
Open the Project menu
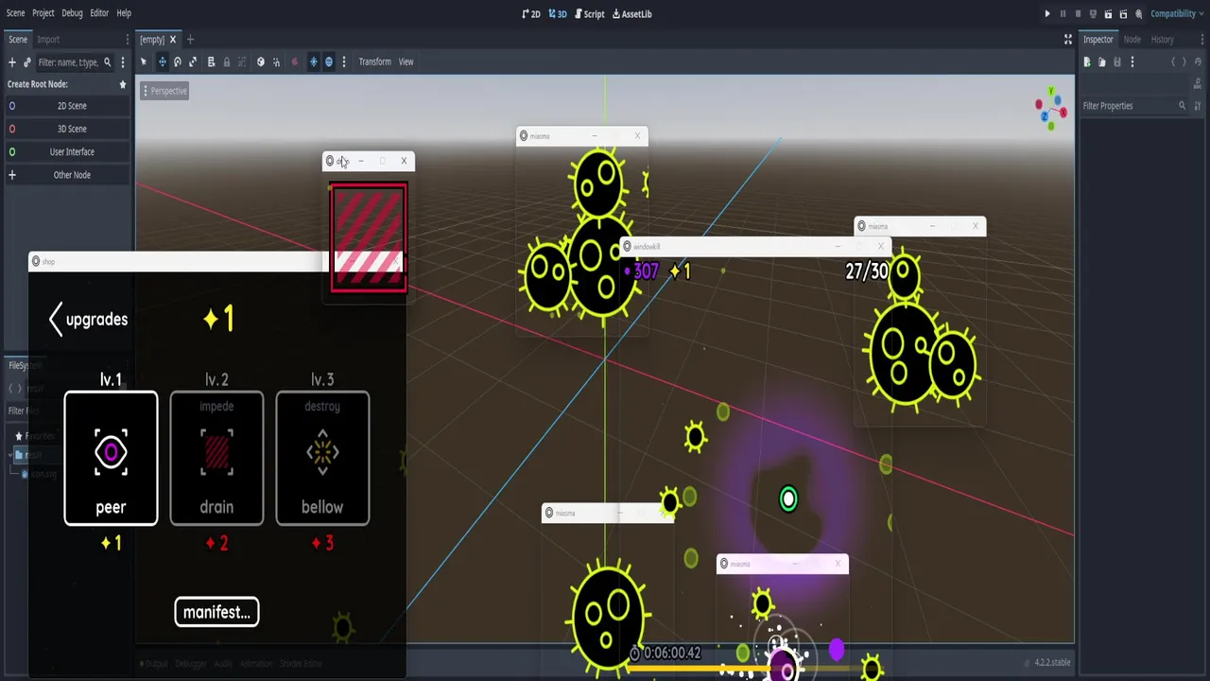(43, 13)
